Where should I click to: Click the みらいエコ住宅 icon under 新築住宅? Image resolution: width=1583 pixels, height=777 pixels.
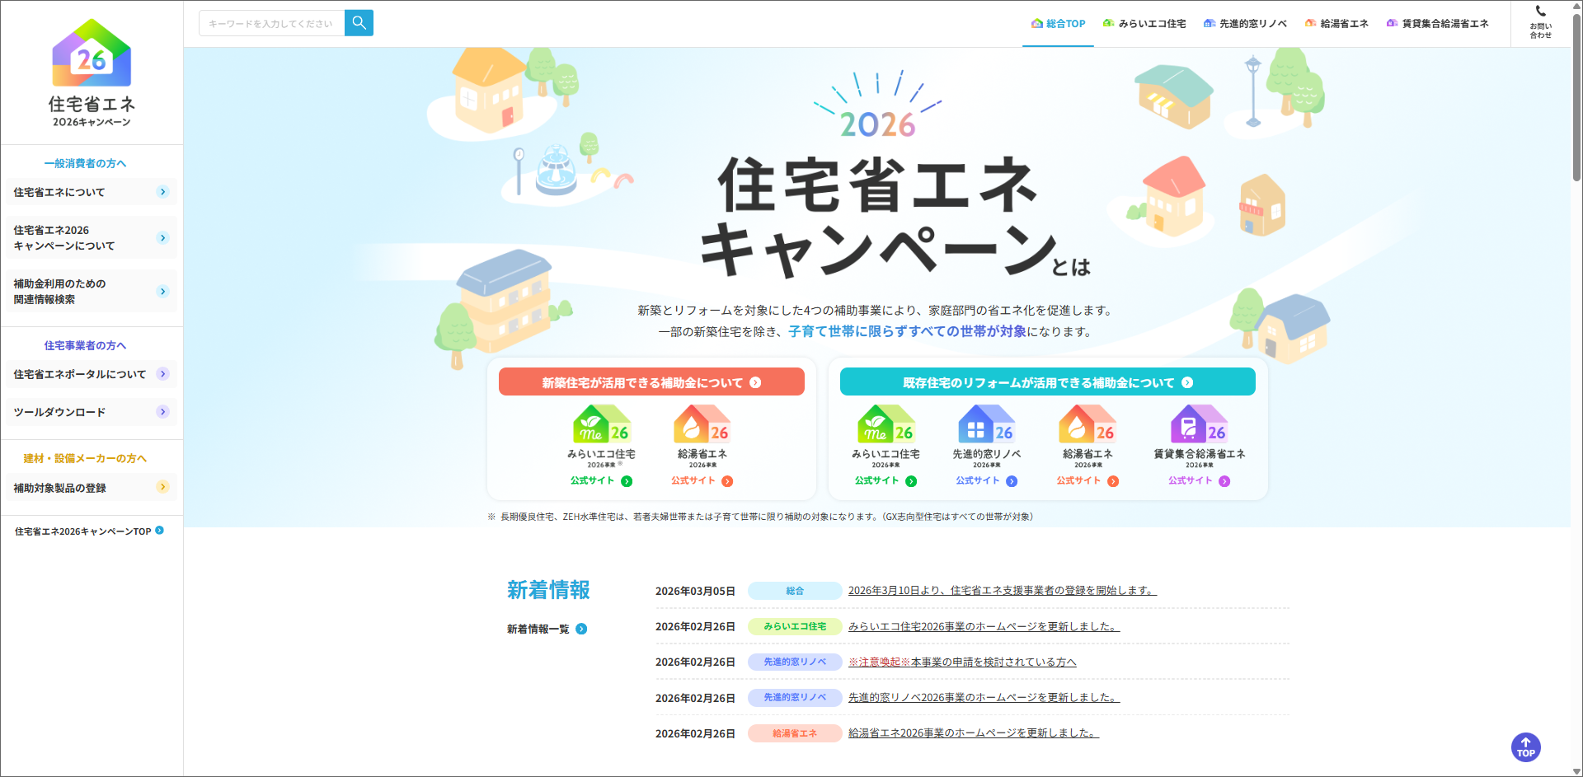click(601, 424)
